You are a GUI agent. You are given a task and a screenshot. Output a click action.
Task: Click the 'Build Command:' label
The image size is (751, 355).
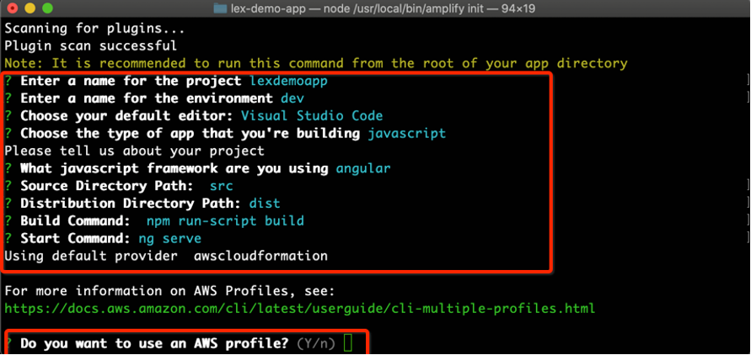(x=75, y=221)
